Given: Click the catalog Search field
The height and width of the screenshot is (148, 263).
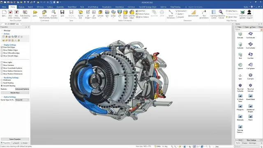Looking at the screenshot, I should pyautogui.click(x=247, y=30).
